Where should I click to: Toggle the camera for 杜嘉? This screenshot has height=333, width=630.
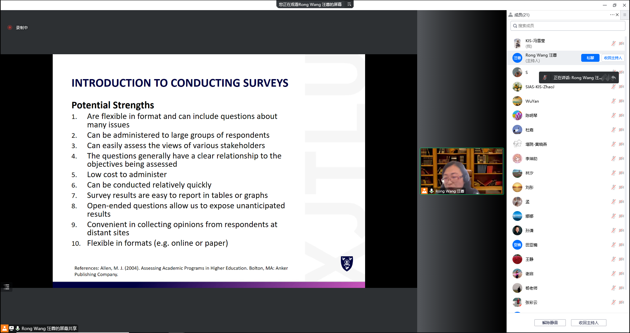(x=621, y=130)
